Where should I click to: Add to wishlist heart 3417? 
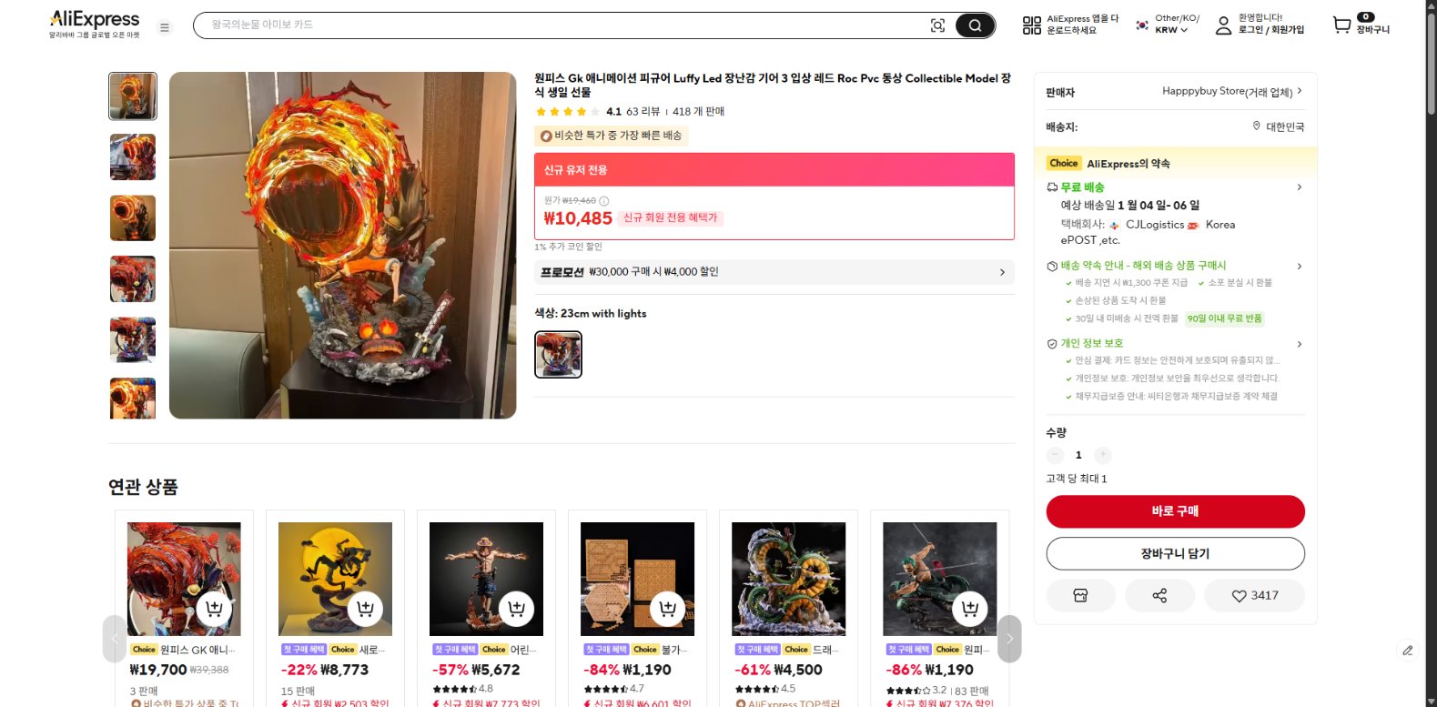coord(1254,595)
